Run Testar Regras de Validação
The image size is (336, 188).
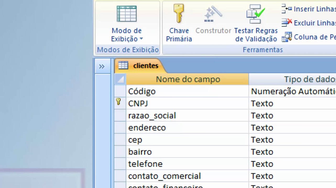pyautogui.click(x=256, y=23)
